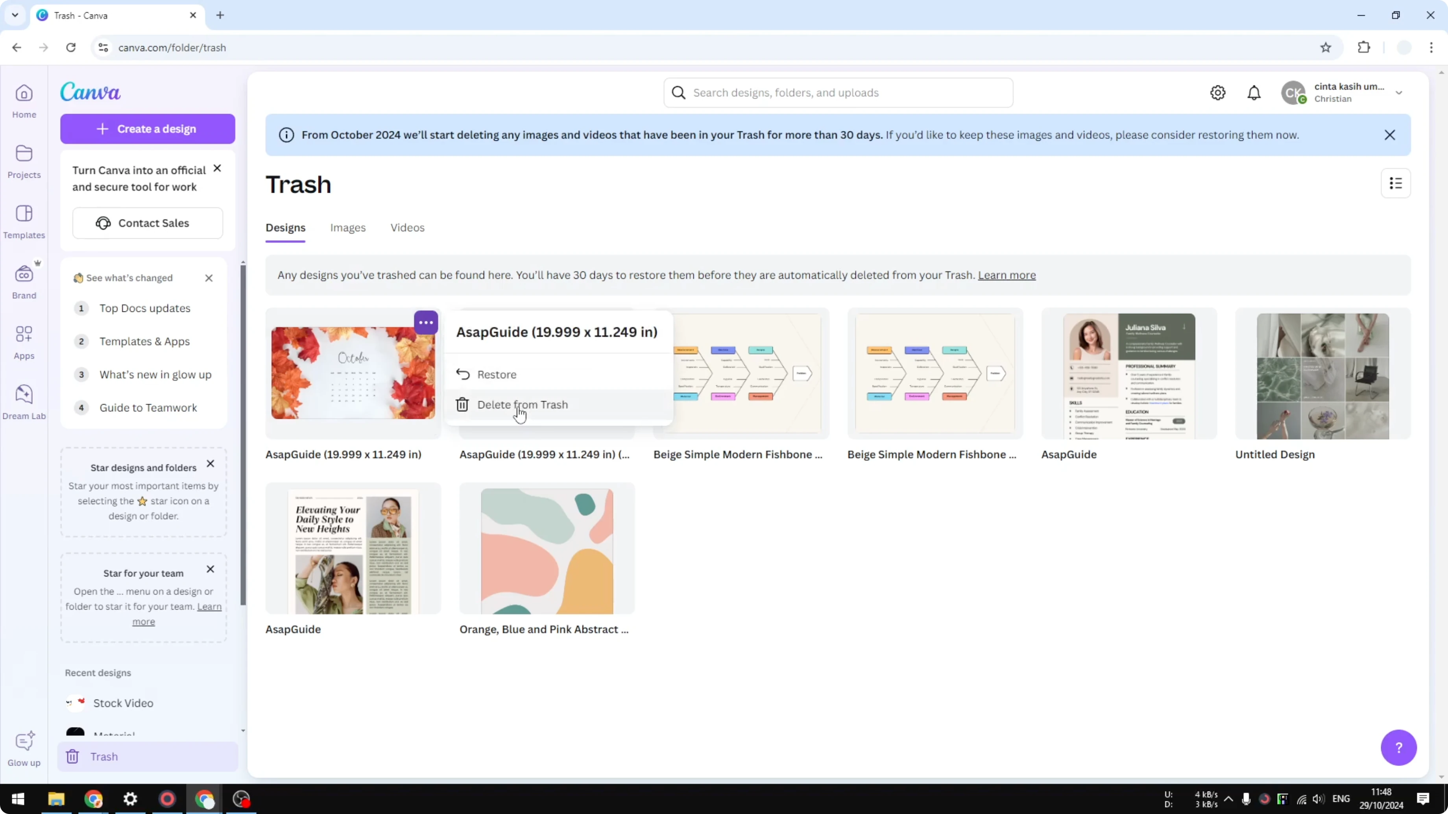Switch to list view icon
The image size is (1448, 814).
pyautogui.click(x=1396, y=183)
